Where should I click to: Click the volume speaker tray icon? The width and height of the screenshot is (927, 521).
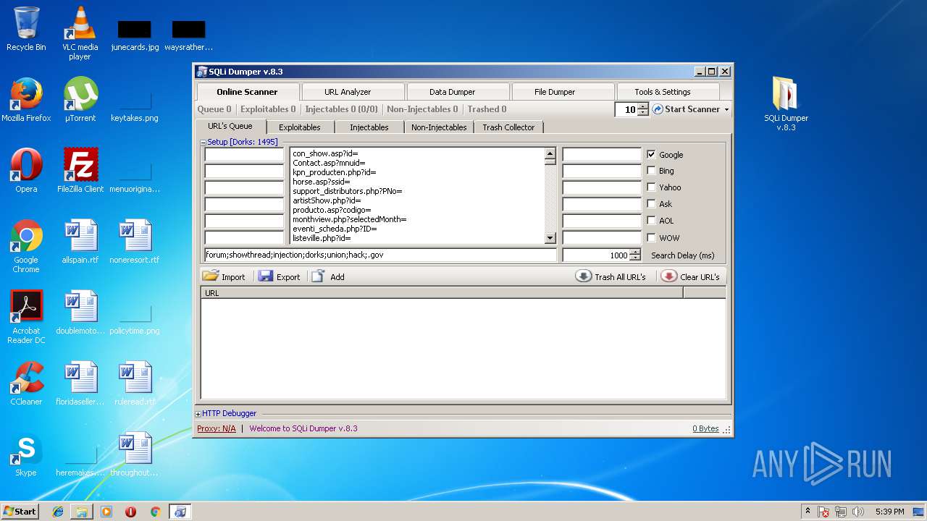pos(858,512)
